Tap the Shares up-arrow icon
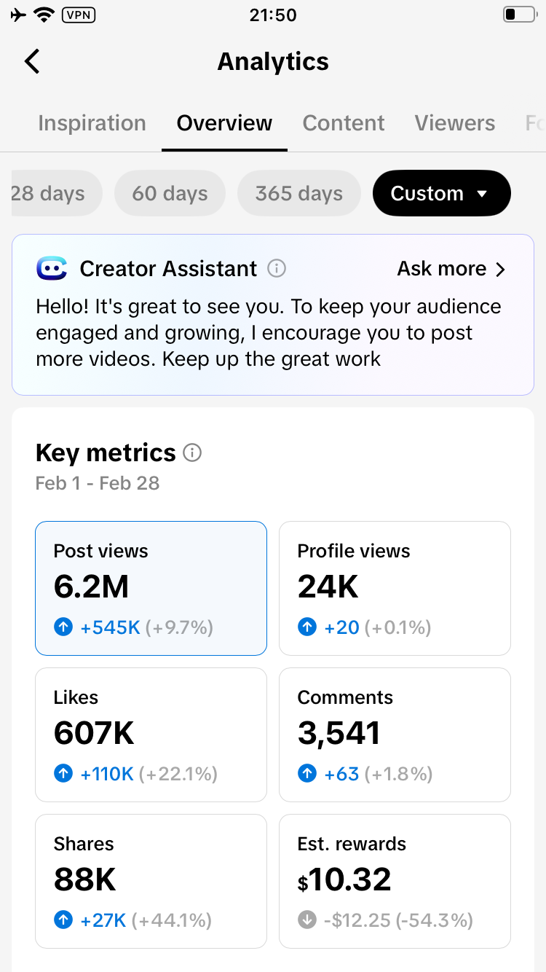 (x=63, y=920)
